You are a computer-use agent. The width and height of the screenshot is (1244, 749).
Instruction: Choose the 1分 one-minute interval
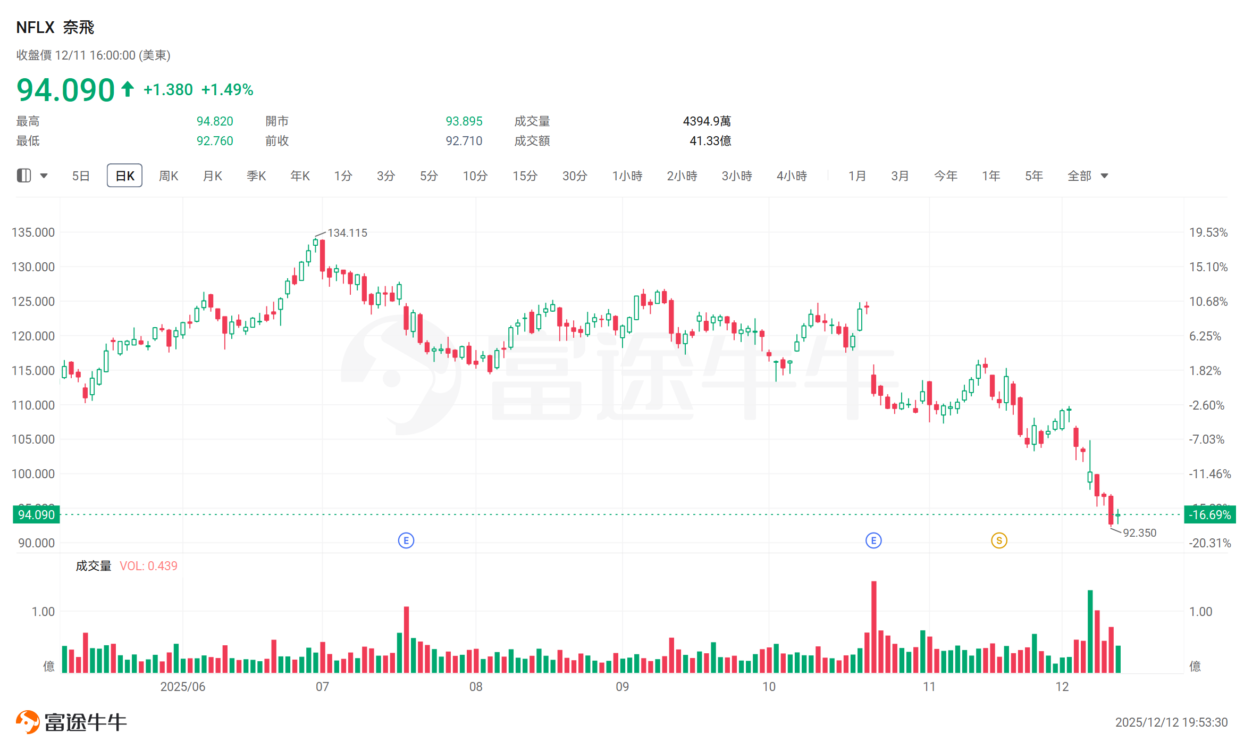pyautogui.click(x=343, y=176)
